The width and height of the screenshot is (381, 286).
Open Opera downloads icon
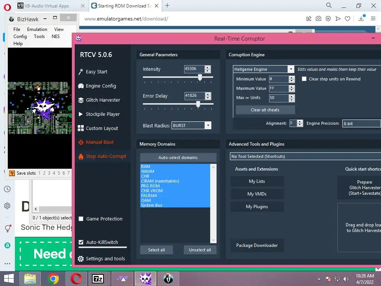pos(361,19)
